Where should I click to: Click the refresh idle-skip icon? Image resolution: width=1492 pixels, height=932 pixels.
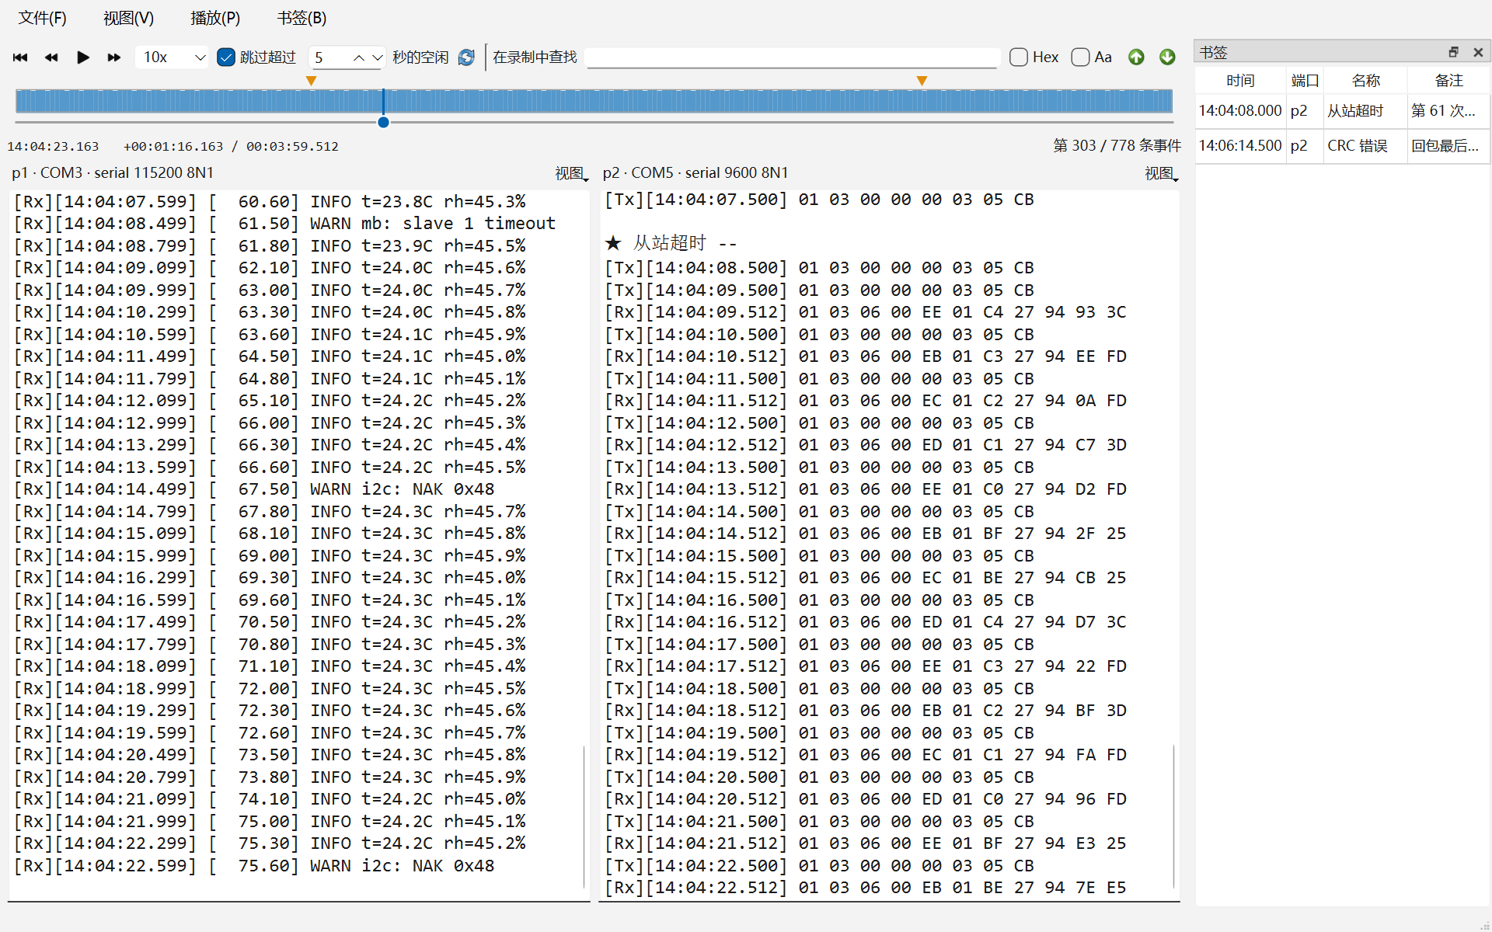(x=466, y=57)
